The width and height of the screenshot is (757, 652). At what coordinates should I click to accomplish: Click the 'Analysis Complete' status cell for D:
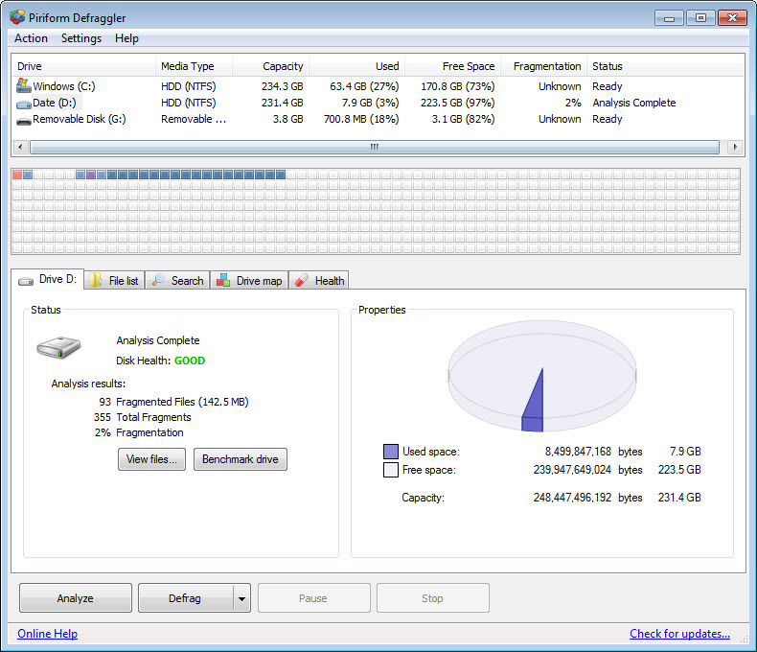634,103
